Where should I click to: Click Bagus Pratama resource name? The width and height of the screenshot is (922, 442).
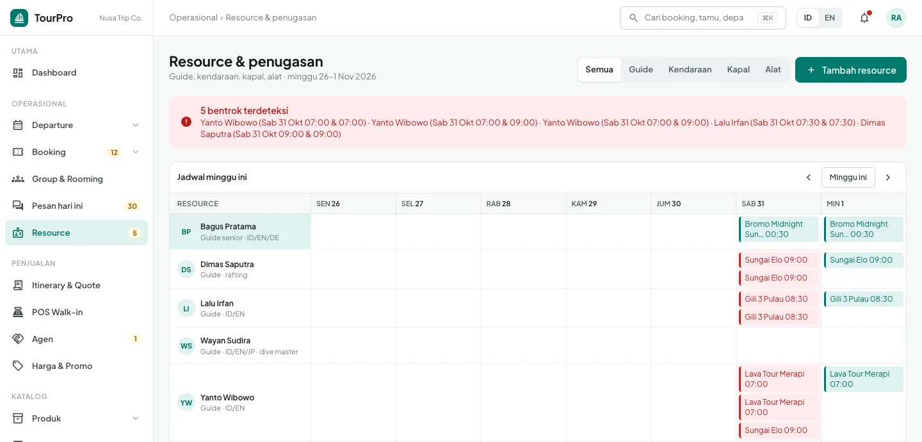pyautogui.click(x=228, y=227)
